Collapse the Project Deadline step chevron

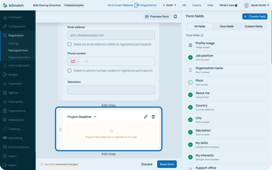point(95,117)
